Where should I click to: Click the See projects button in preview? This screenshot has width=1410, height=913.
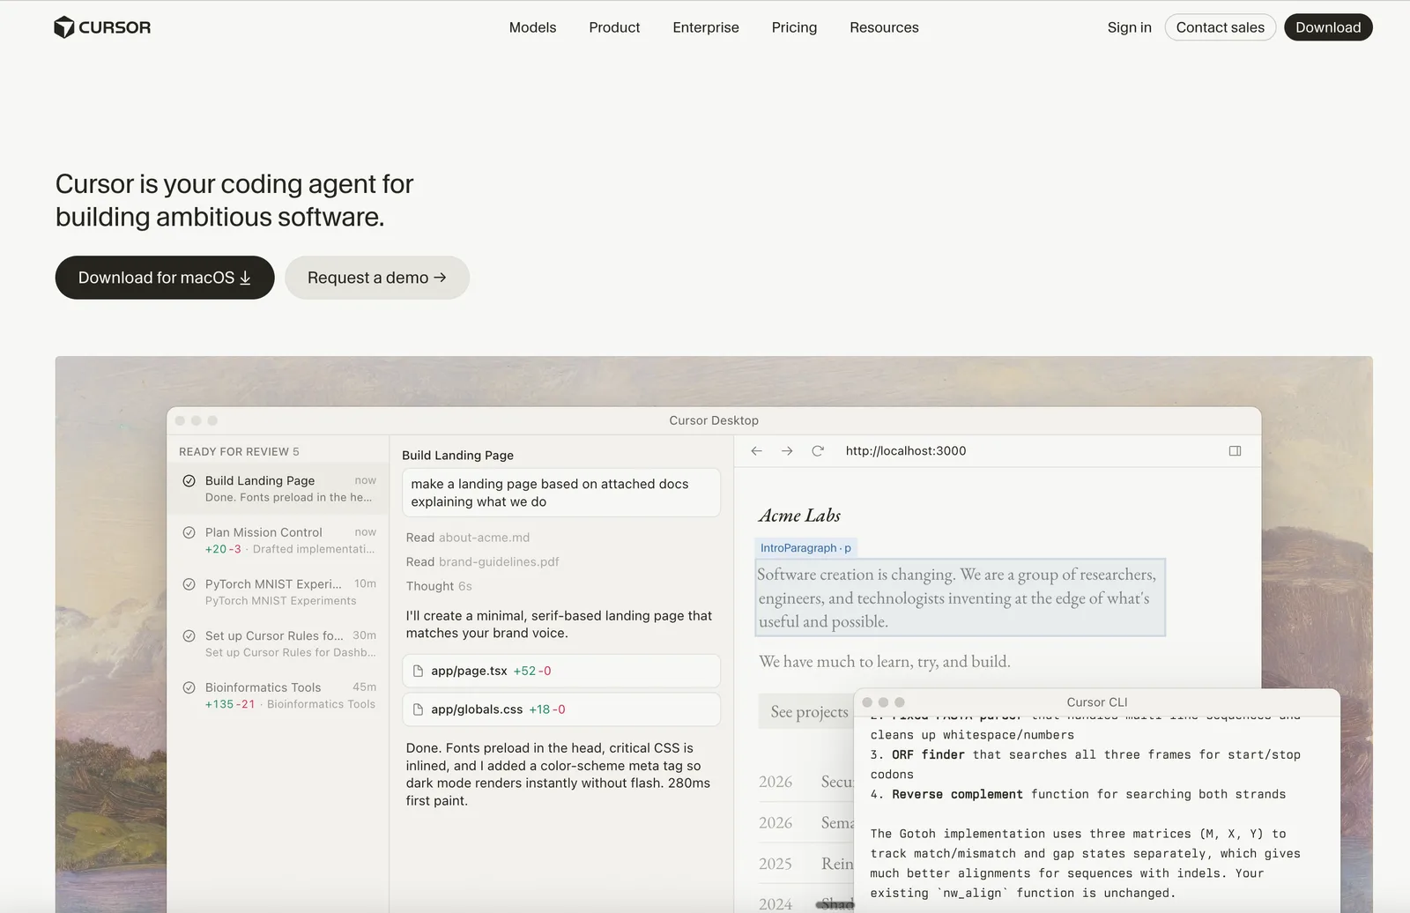tap(806, 711)
